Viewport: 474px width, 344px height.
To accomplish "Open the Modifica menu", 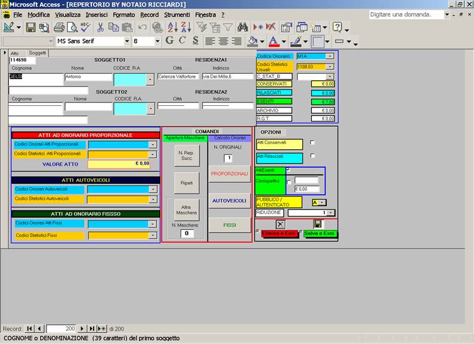I will coord(38,14).
